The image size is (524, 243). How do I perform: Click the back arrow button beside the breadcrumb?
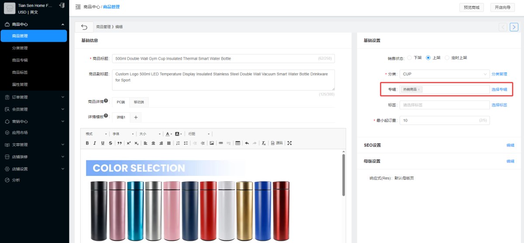tap(84, 27)
